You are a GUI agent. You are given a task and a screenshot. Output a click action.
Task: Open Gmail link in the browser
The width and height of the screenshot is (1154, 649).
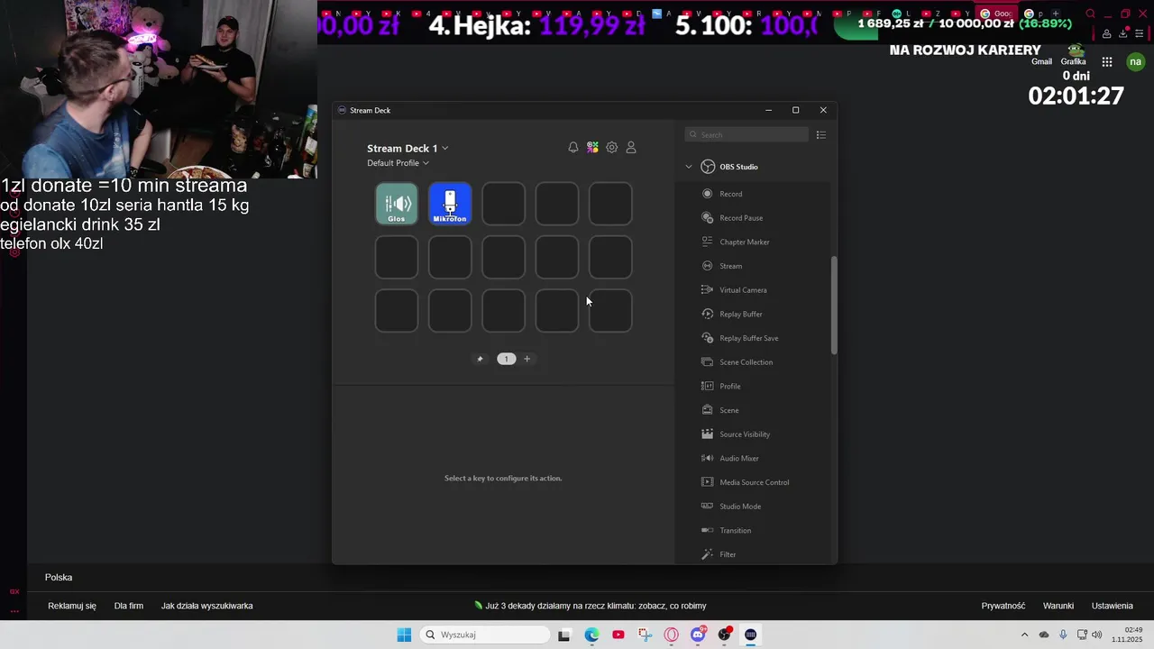pos(1041,61)
